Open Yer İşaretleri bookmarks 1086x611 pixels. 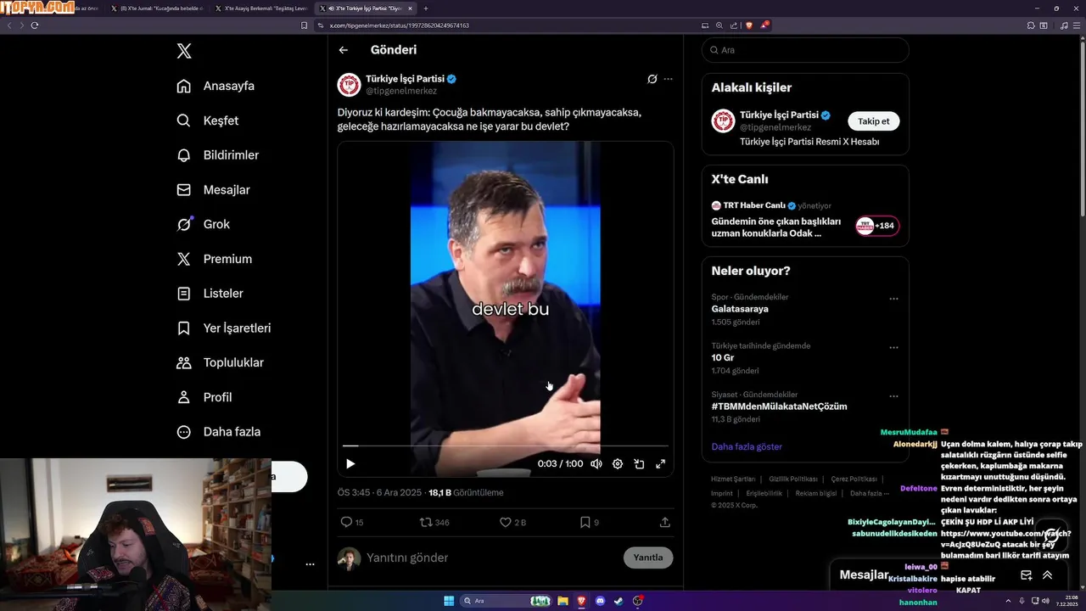click(224, 328)
